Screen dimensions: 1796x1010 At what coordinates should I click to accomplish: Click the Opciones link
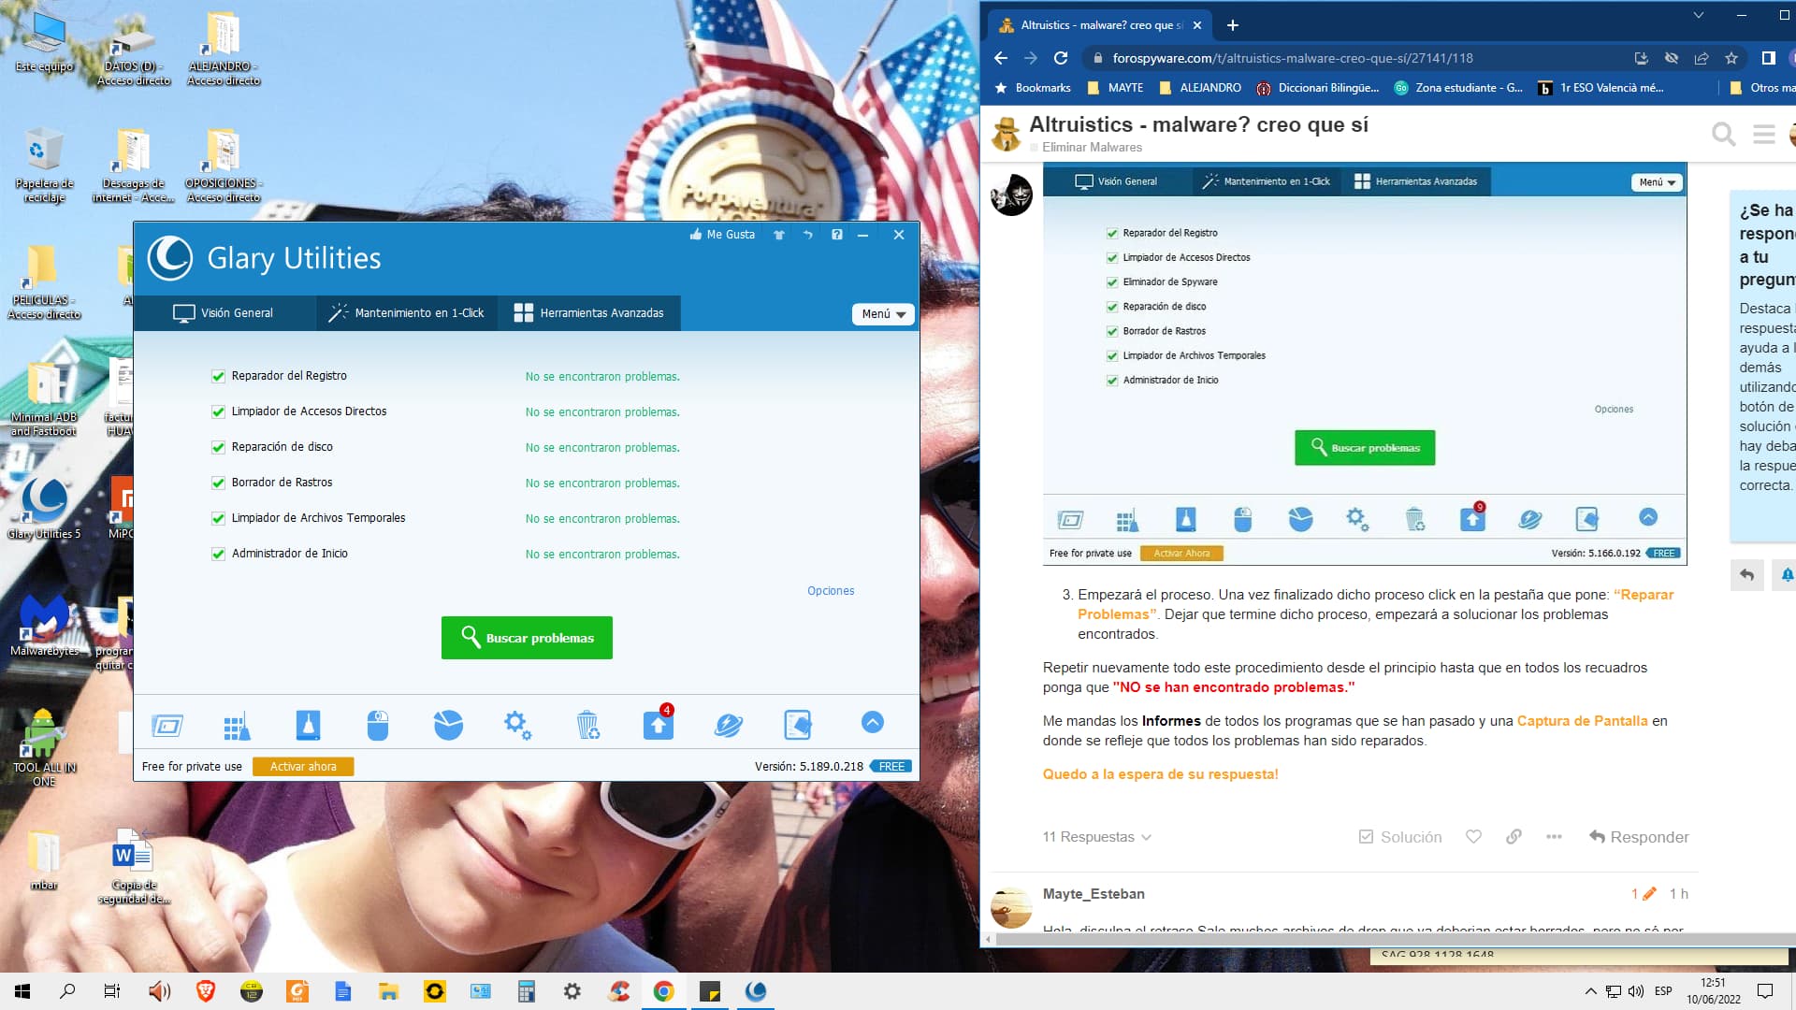pyautogui.click(x=831, y=591)
